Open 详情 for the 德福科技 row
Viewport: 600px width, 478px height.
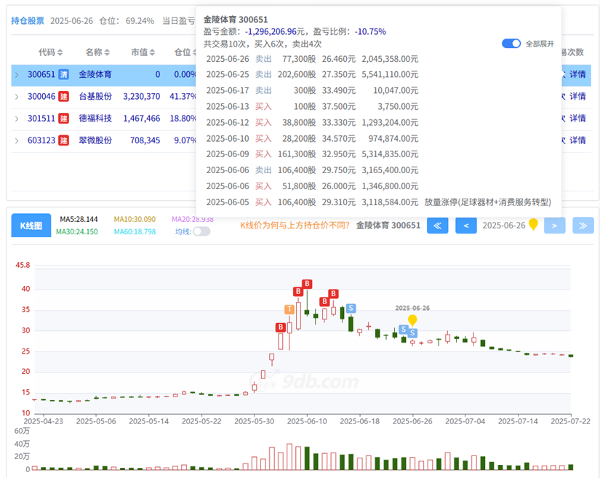[x=577, y=119]
